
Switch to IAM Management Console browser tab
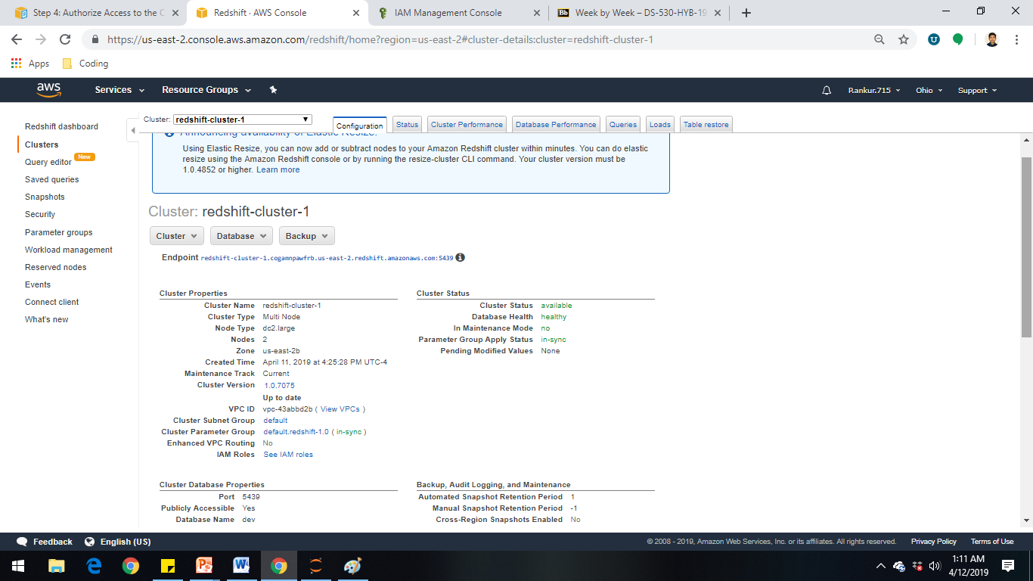point(458,13)
